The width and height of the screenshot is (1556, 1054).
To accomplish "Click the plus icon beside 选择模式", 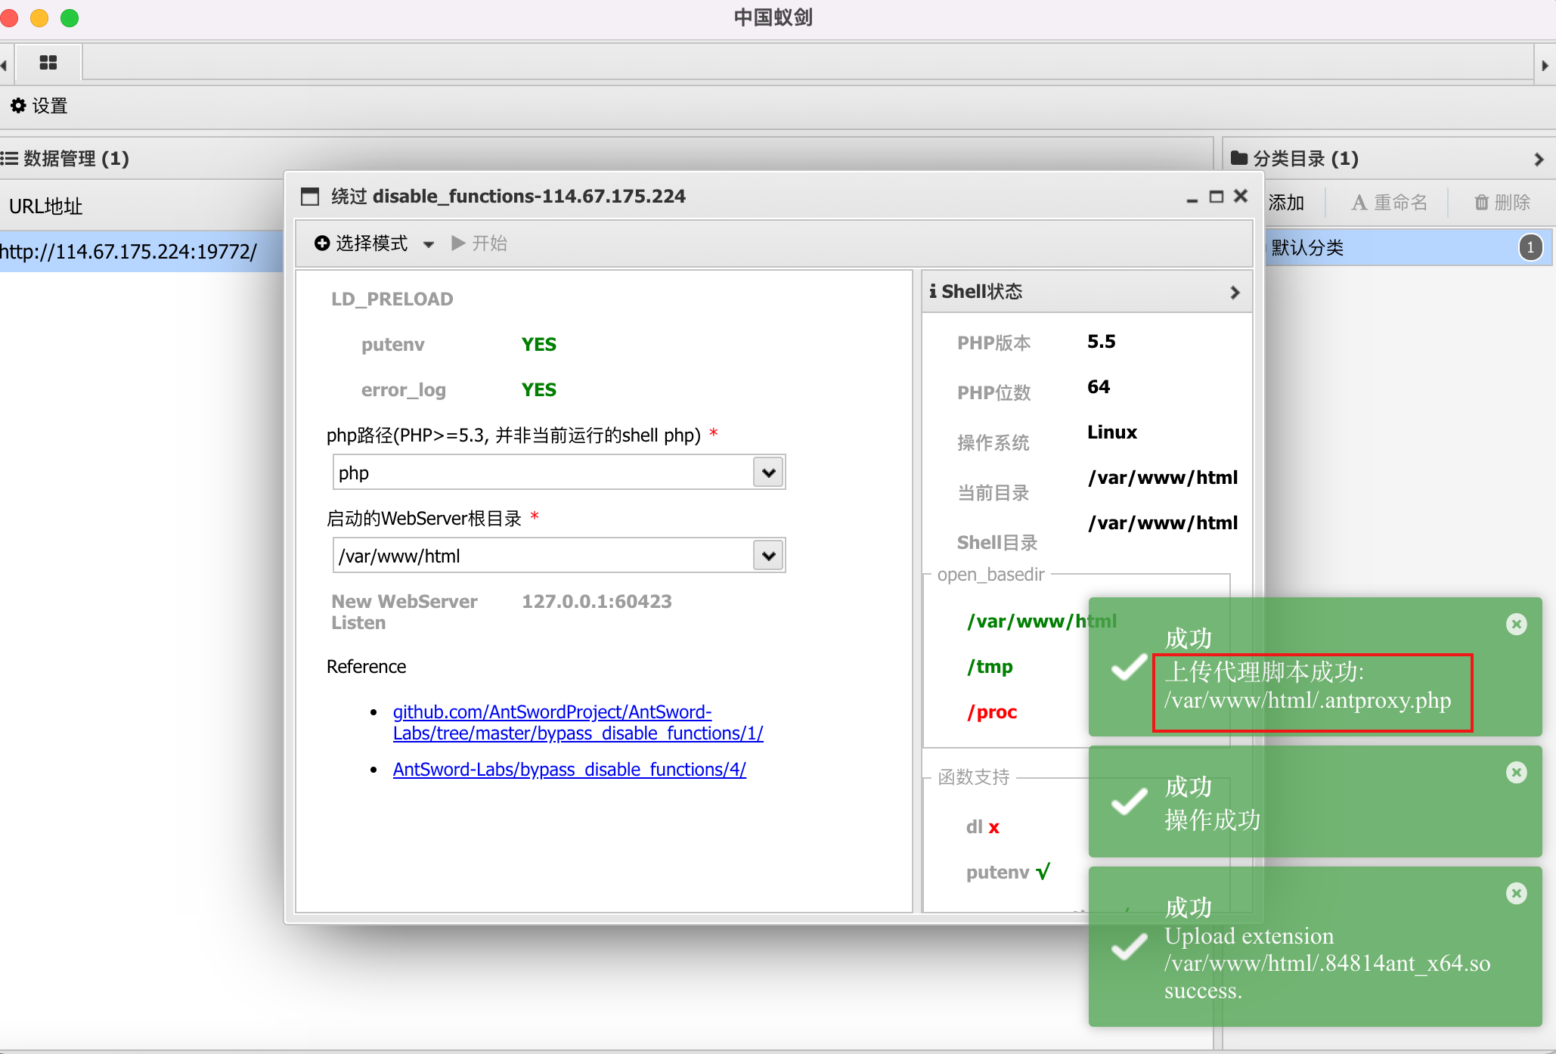I will (321, 243).
